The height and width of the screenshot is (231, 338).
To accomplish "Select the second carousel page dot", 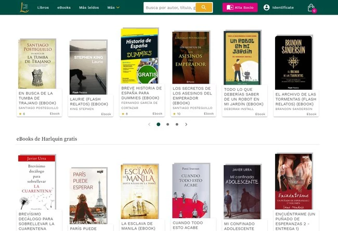I will 168,124.
